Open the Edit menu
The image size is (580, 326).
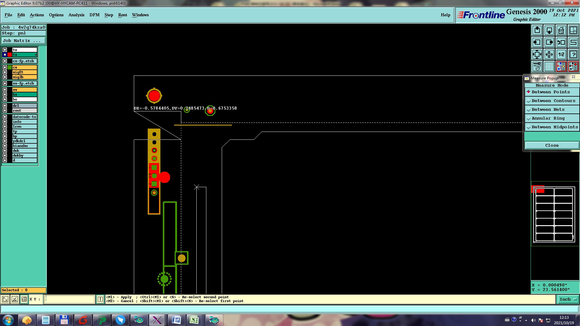(x=21, y=15)
